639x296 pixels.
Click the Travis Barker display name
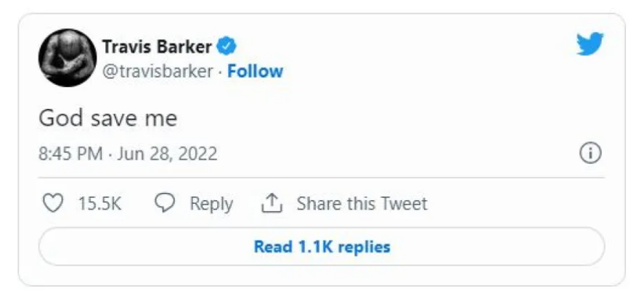pos(156,48)
